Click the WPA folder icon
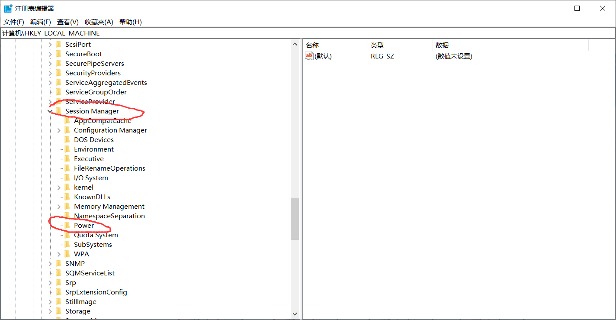The height and width of the screenshot is (320, 616). (x=67, y=254)
